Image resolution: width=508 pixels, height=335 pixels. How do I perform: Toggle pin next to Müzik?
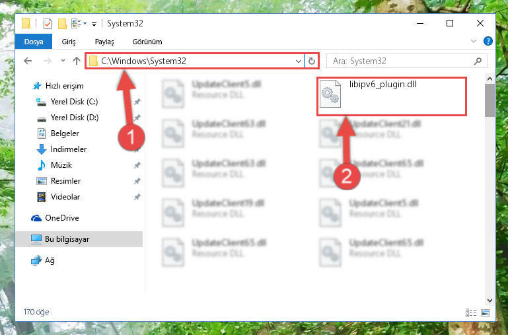coord(137,165)
